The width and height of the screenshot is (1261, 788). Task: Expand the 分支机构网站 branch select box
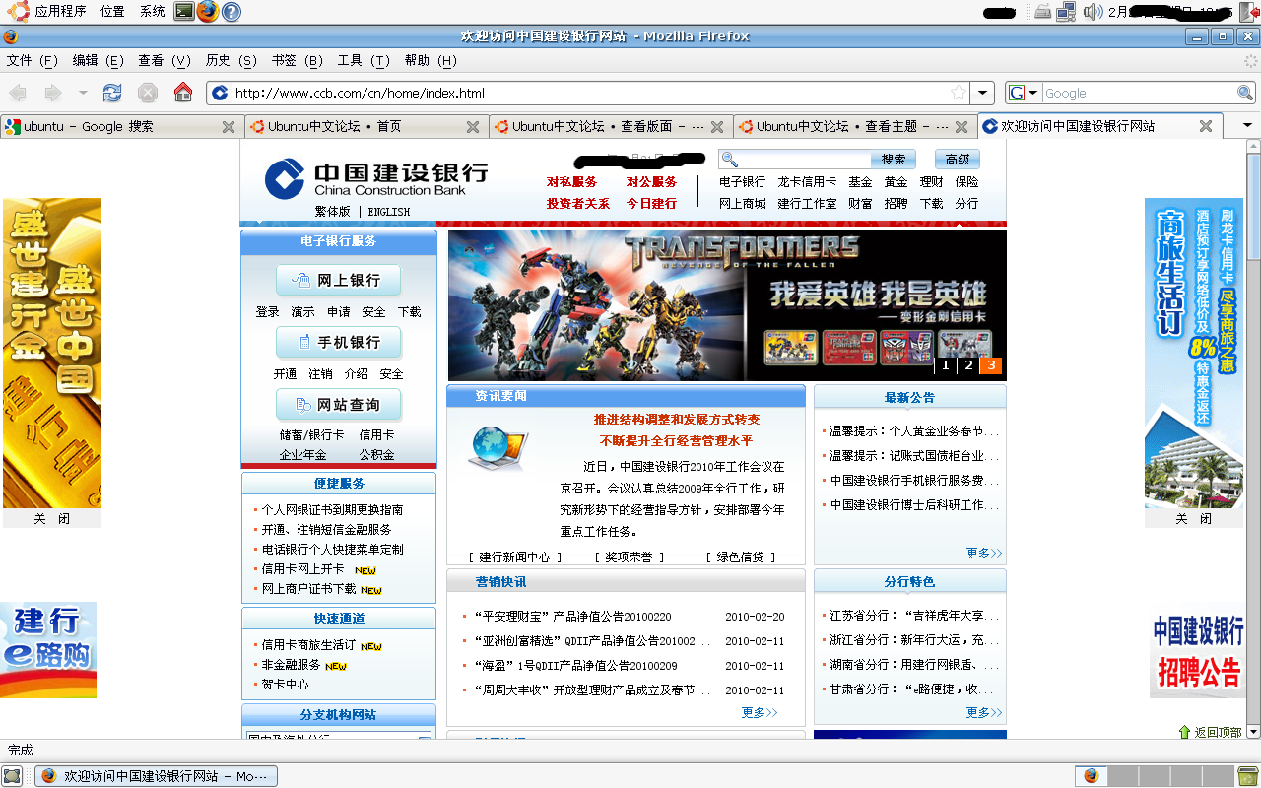[x=339, y=736]
